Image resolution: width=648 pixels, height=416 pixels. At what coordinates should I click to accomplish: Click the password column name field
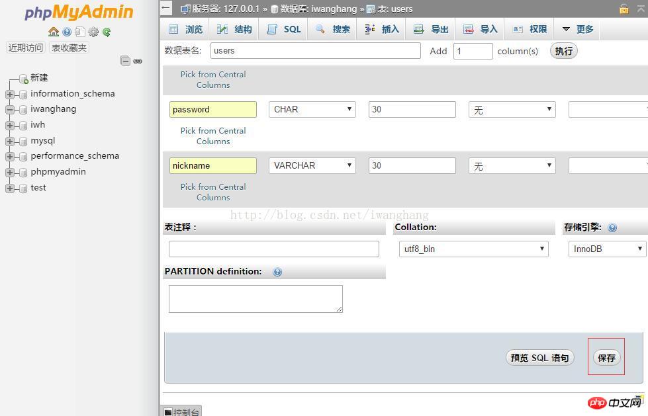coord(213,110)
